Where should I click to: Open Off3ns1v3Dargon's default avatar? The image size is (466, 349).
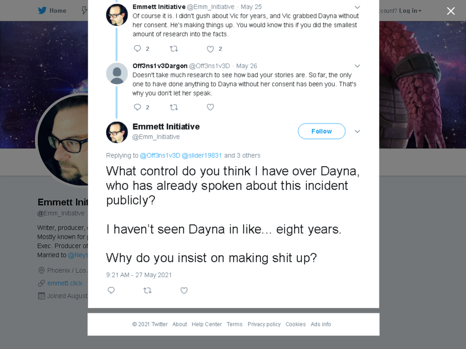pyautogui.click(x=117, y=73)
